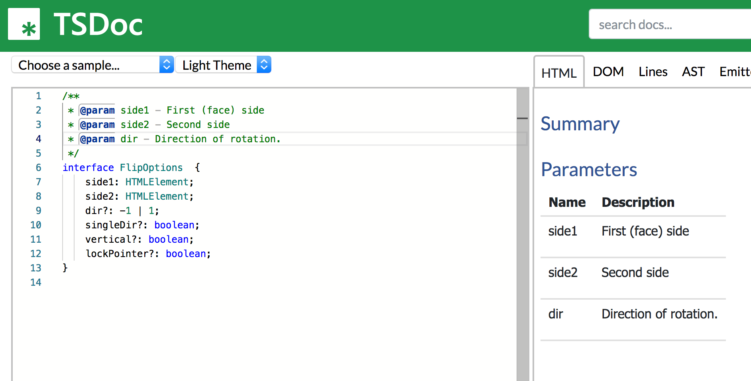The height and width of the screenshot is (381, 751).
Task: Switch to the AST tab
Action: point(693,72)
